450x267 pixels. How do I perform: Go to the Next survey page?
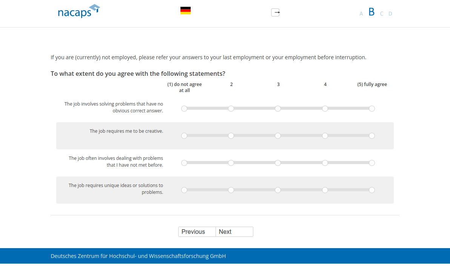(x=234, y=232)
